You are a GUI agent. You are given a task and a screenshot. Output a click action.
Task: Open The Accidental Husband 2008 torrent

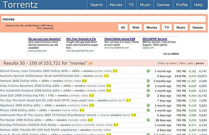pos(30,90)
